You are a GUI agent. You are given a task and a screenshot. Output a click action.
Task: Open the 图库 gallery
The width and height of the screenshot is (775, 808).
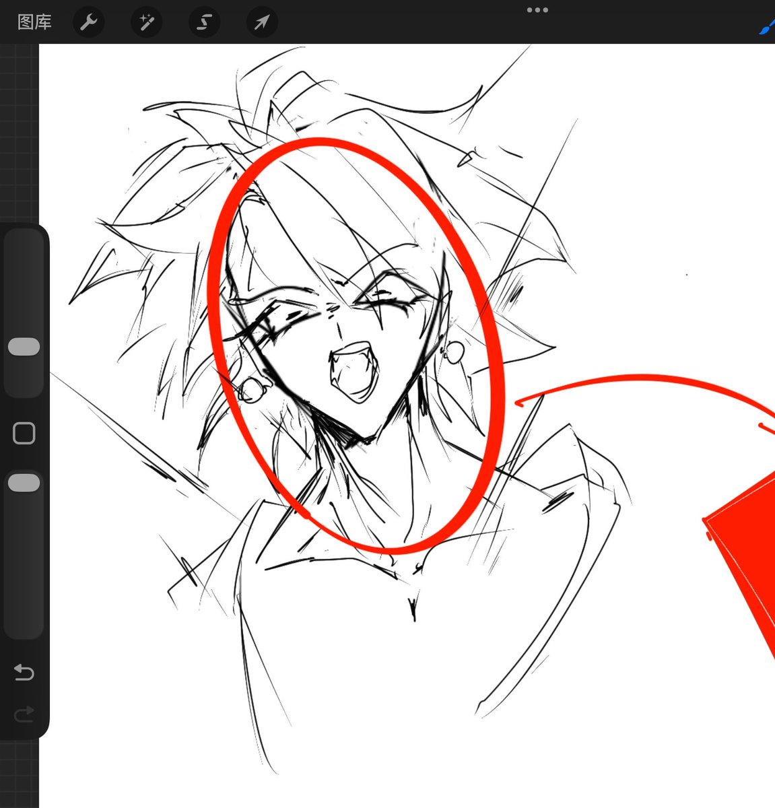coord(34,22)
